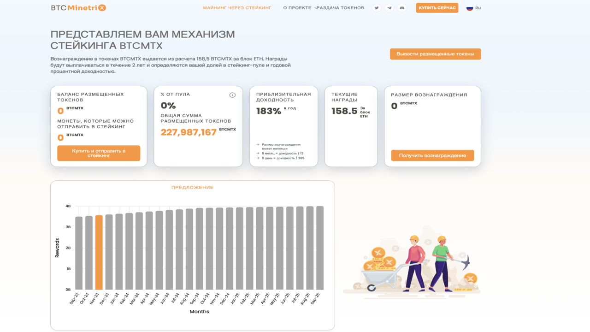The height and width of the screenshot is (332, 590).
Task: Click the ПРИБЛИЗИТЕЛЬНАЯ ДОХОДНОСТЬ heading
Action: click(x=283, y=97)
